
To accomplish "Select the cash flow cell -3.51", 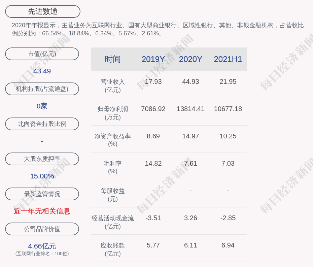I will tap(153, 218).
